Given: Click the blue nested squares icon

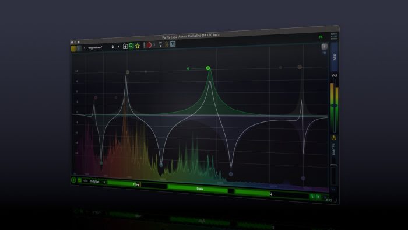Looking at the screenshot, I should click(x=173, y=44).
